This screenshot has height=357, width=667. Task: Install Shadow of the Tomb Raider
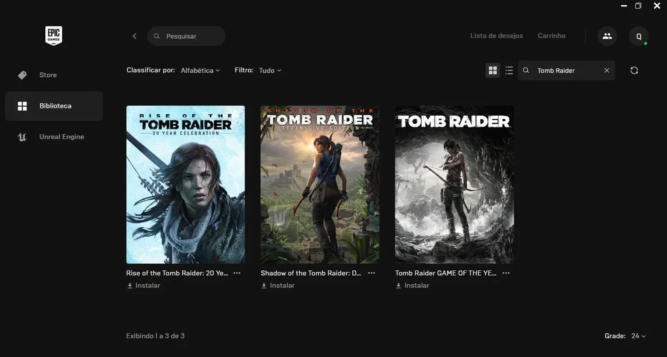coord(278,286)
